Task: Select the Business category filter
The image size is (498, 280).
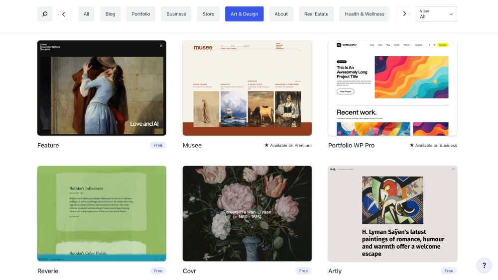Action: pyautogui.click(x=176, y=14)
